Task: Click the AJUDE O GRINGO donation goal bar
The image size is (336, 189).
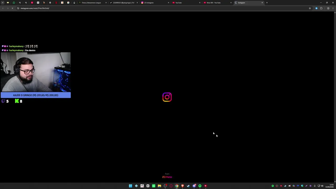Action: (36, 95)
